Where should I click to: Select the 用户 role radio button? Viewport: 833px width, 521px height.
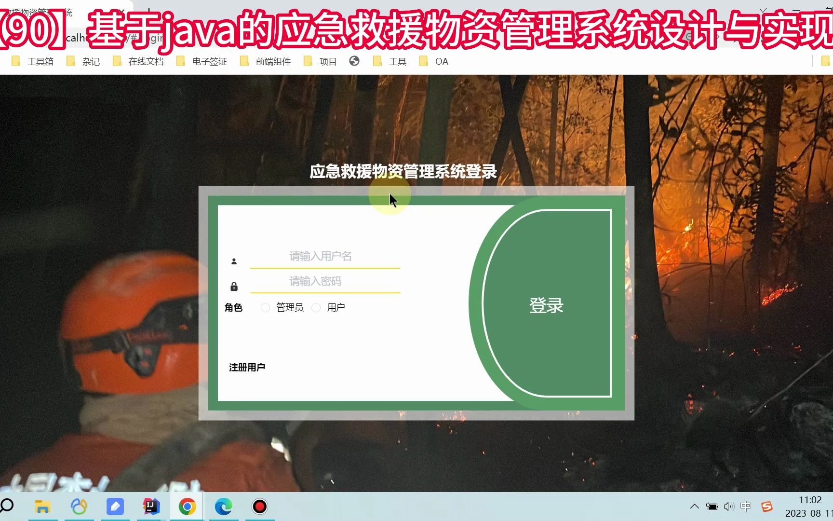[316, 308]
